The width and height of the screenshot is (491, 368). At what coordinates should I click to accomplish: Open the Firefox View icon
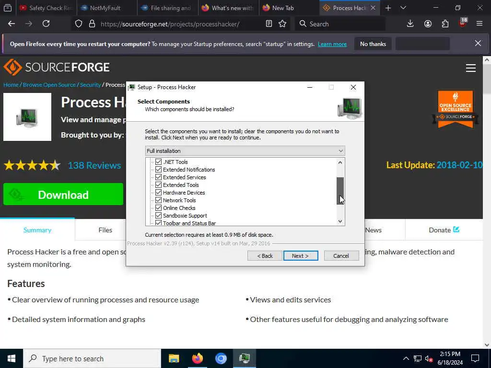click(8, 8)
